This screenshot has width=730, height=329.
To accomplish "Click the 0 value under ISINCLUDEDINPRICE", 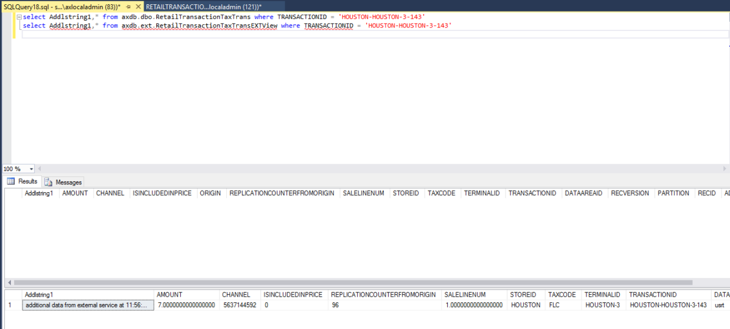I will (294, 305).
